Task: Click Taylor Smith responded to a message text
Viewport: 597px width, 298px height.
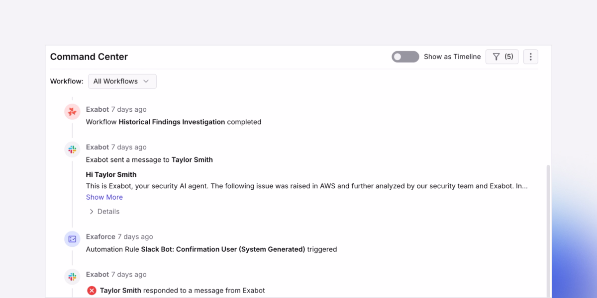Action: [x=183, y=291]
